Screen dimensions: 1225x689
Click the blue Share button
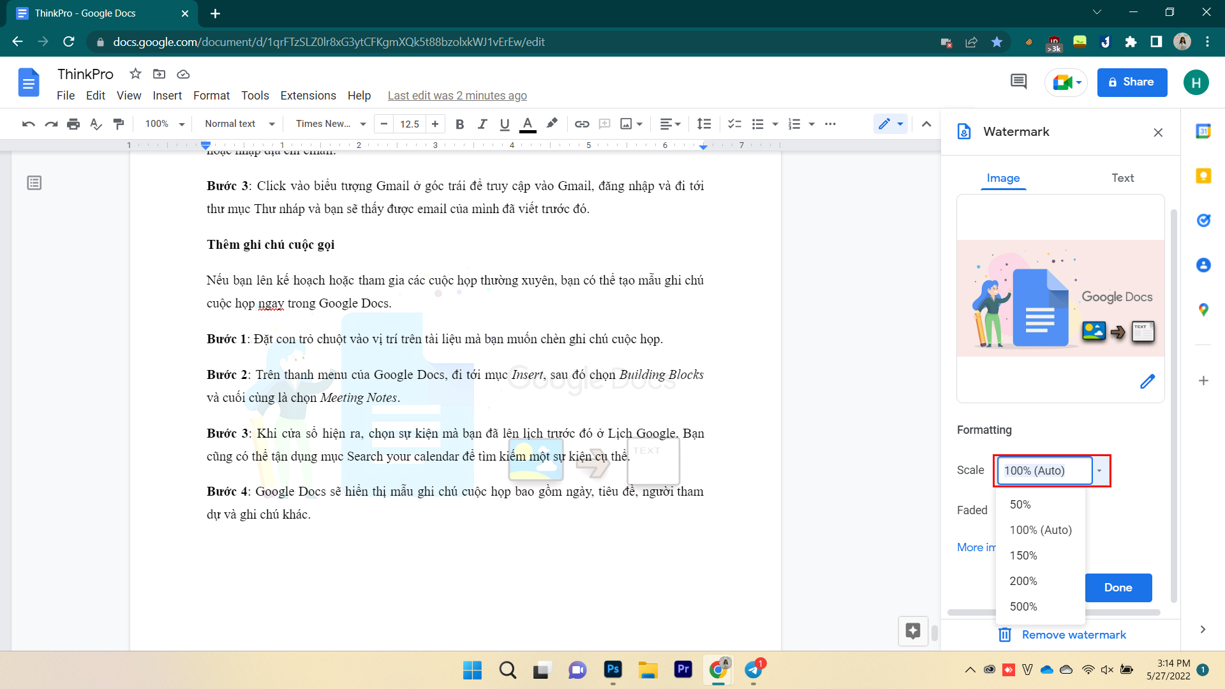pos(1132,82)
